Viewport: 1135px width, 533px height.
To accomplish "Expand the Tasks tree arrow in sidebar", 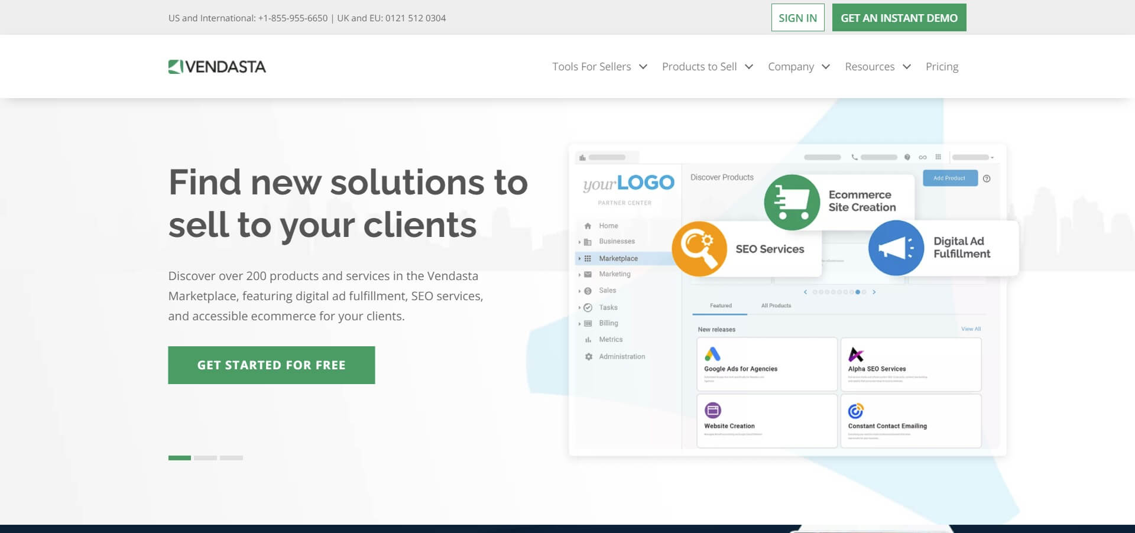I will [579, 307].
